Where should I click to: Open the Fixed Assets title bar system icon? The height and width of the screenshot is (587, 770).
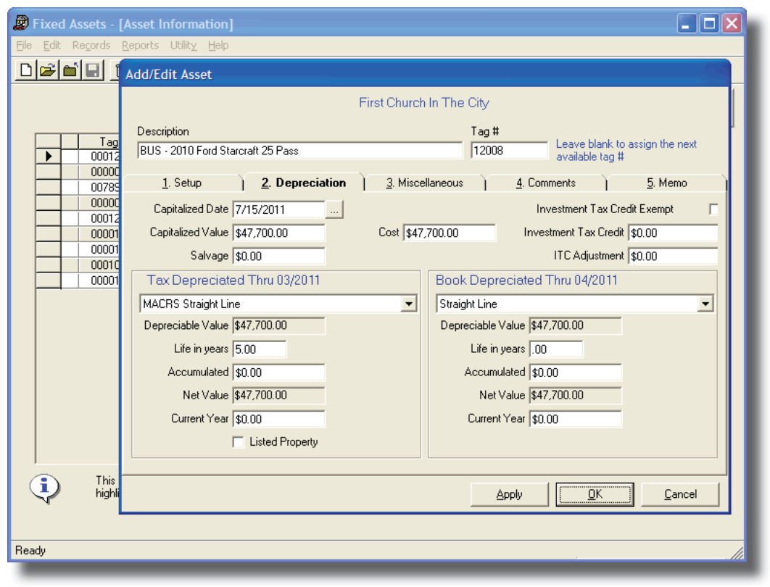20,24
